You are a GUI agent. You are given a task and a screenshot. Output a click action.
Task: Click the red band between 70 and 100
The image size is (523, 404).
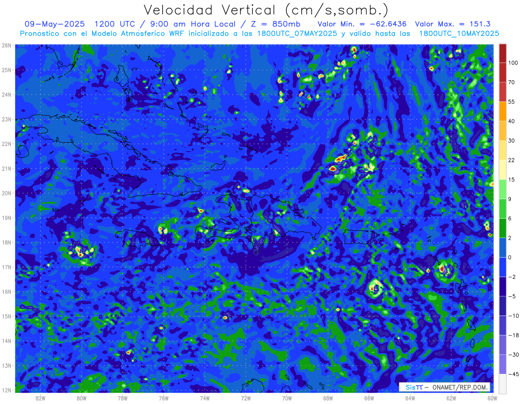point(503,72)
